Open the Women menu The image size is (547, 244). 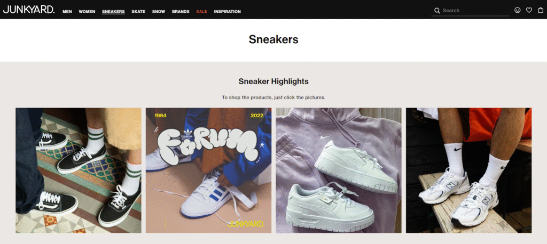87,12
